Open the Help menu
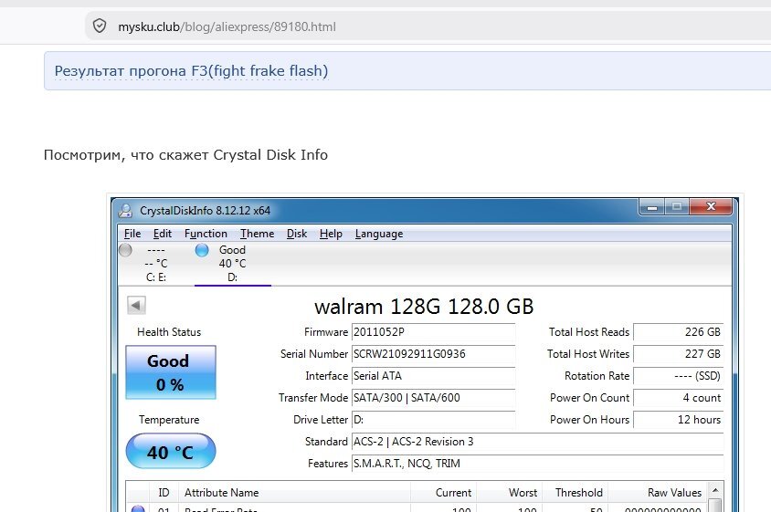Viewport: 771px width, 512px height. click(331, 234)
